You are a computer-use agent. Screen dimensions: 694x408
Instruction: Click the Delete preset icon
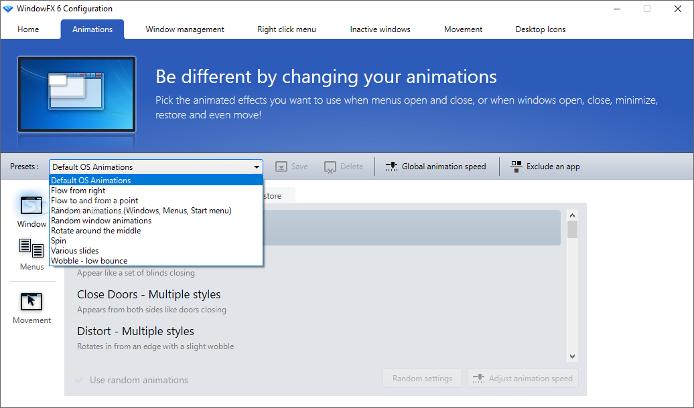[330, 167]
